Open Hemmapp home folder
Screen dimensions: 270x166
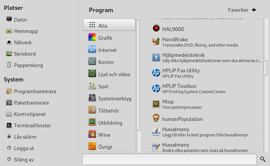click(x=26, y=31)
